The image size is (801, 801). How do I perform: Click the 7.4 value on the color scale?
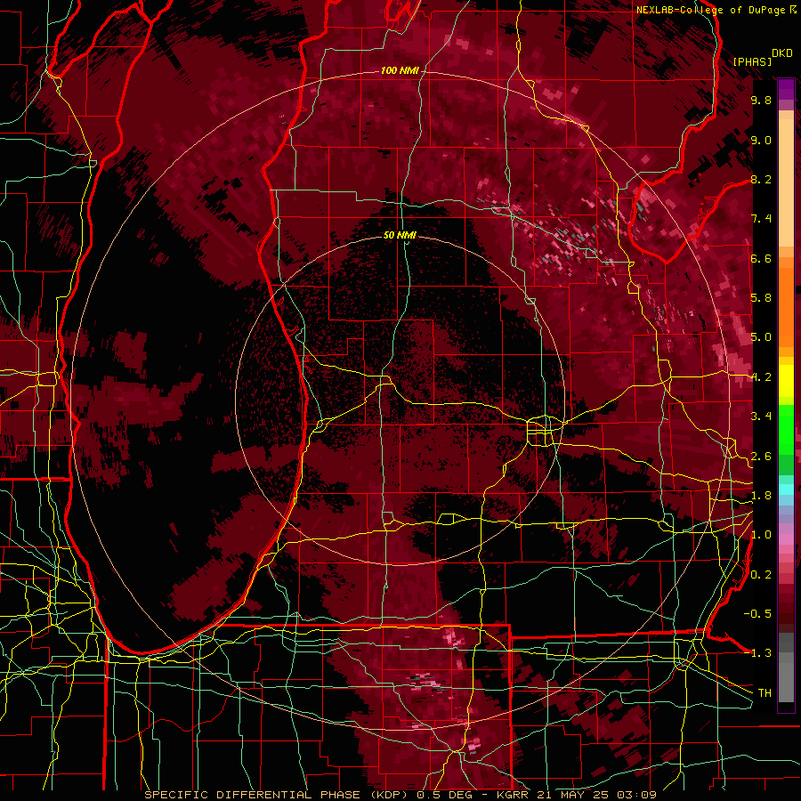761,219
